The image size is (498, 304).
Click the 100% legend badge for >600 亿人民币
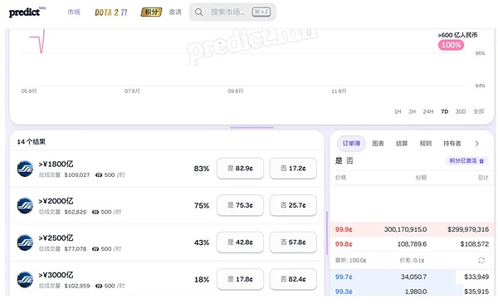451,45
